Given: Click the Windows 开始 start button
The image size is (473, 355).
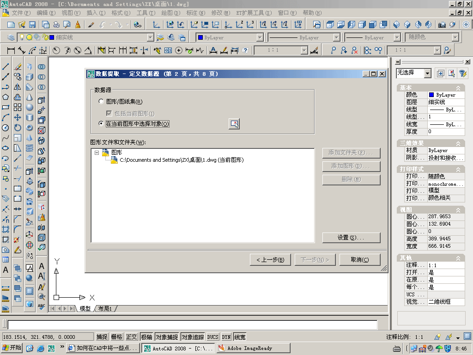Looking at the screenshot, I should click(x=12, y=348).
